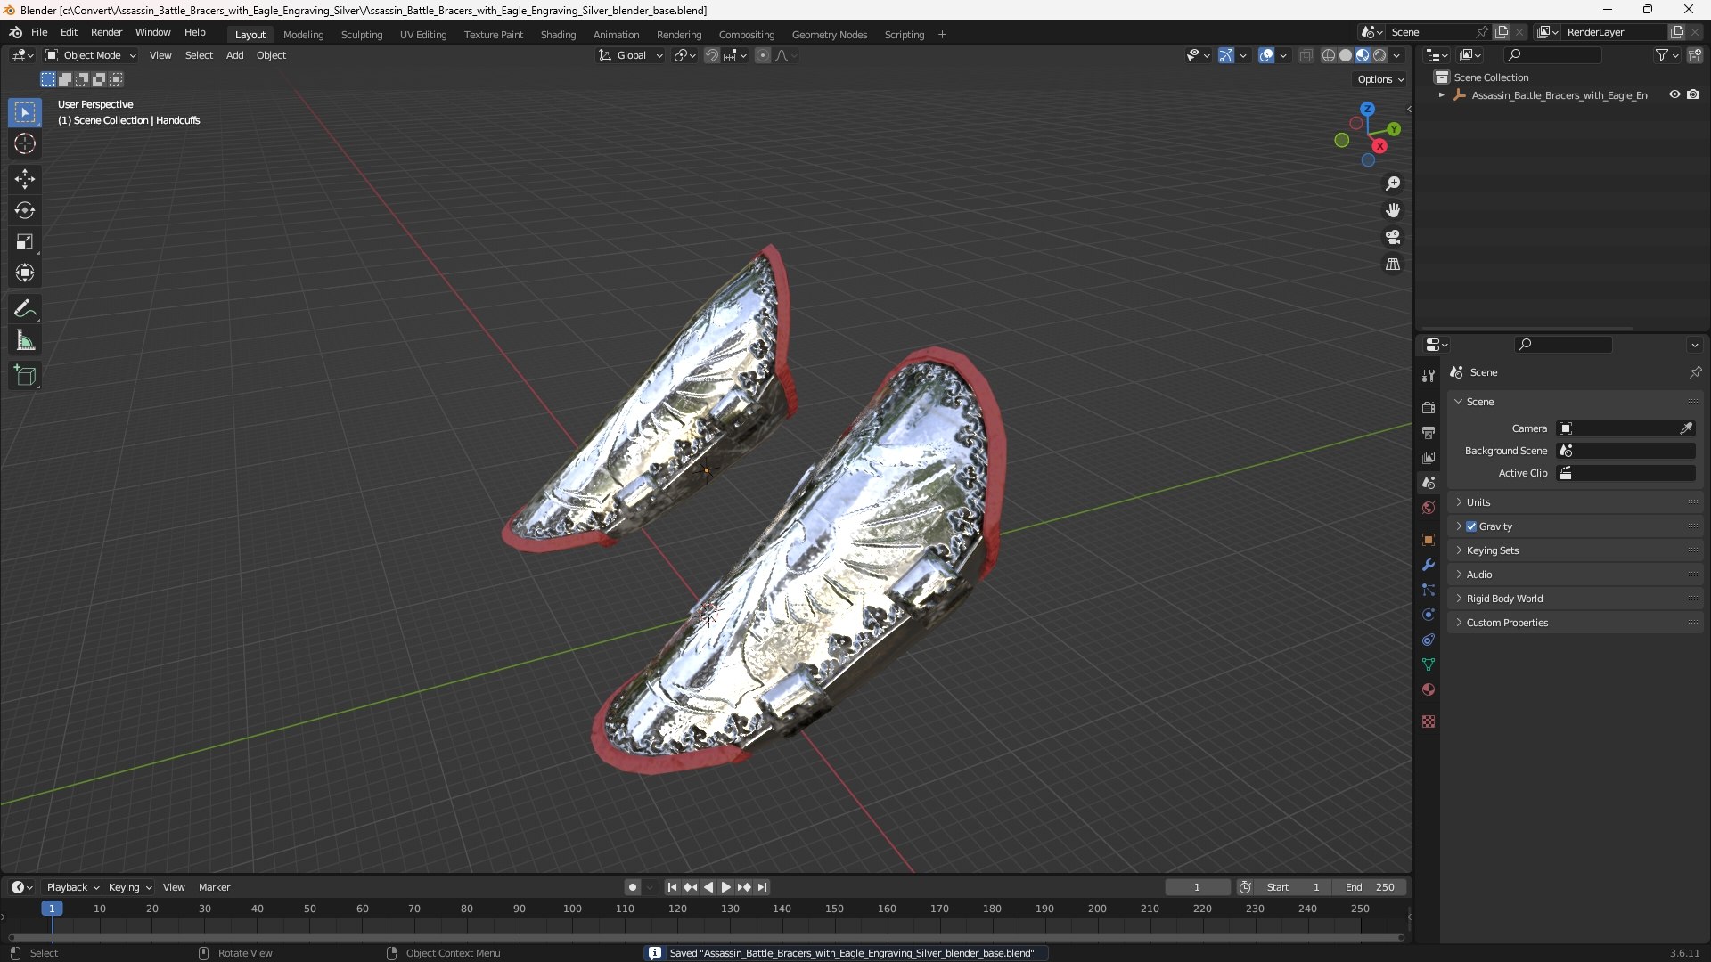Switch to the Geometry Nodes workspace tab
Screen dimensions: 1711x962
coord(830,35)
